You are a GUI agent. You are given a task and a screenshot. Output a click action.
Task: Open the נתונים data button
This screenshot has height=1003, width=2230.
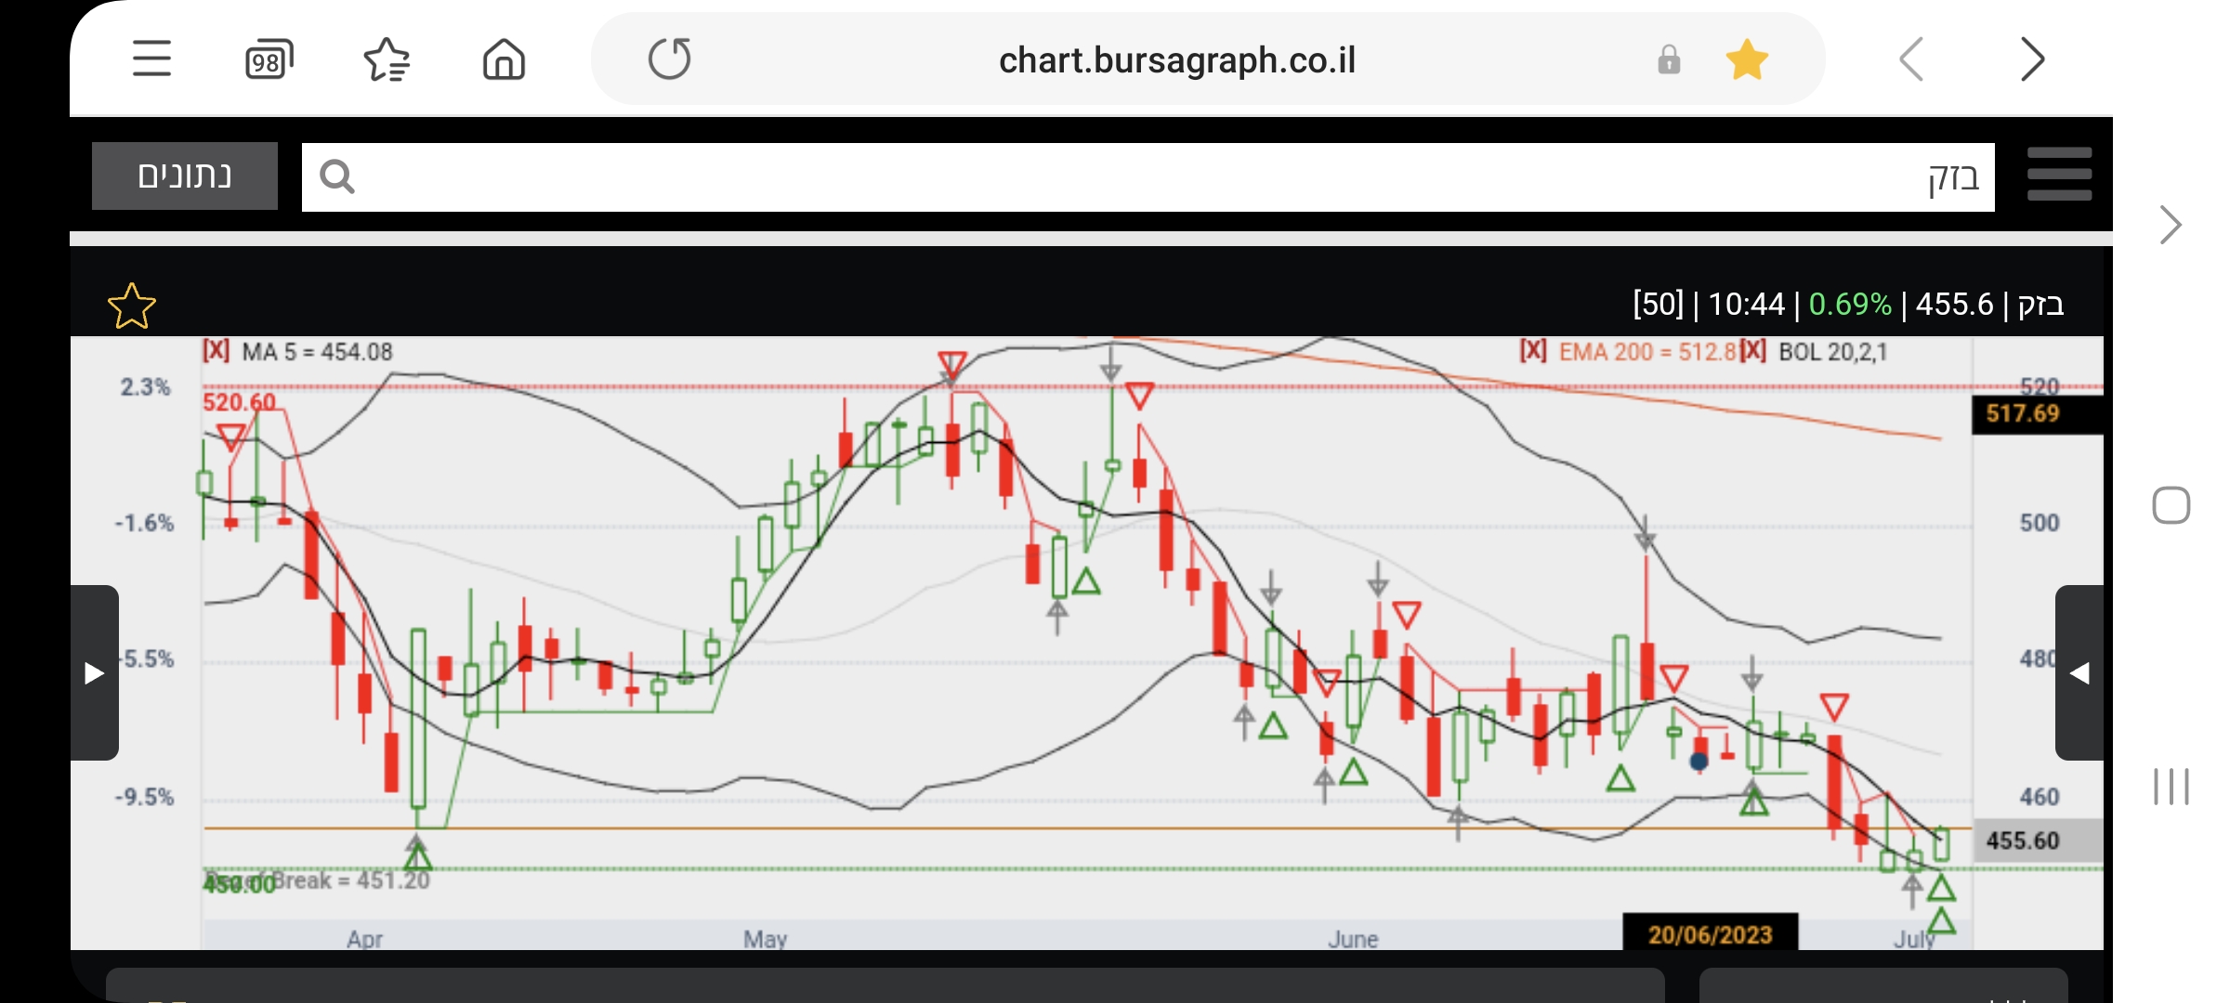tap(185, 176)
